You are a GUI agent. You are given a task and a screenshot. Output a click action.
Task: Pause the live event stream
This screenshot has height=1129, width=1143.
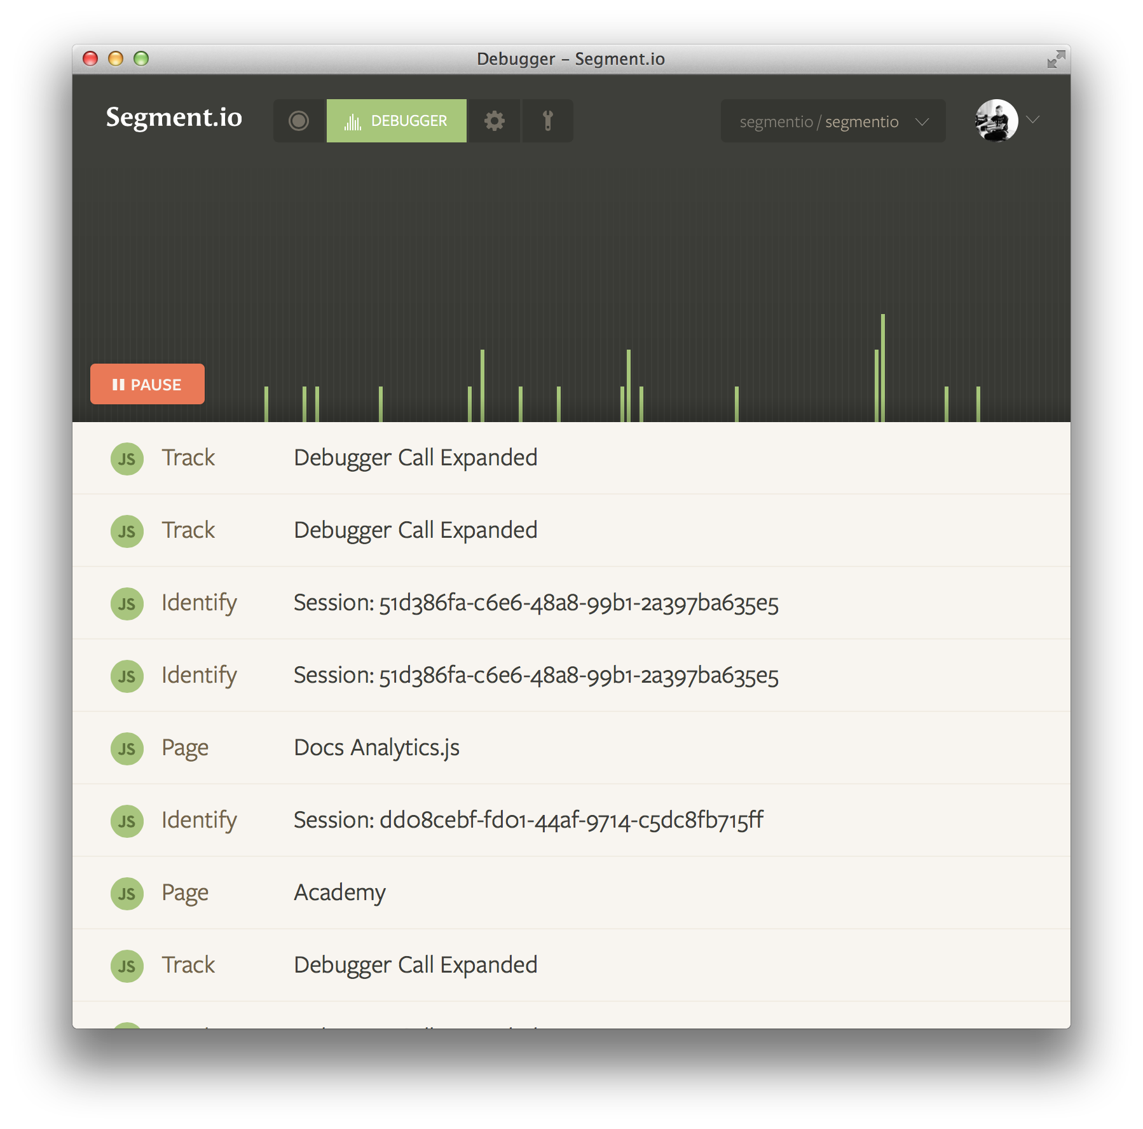(x=147, y=384)
